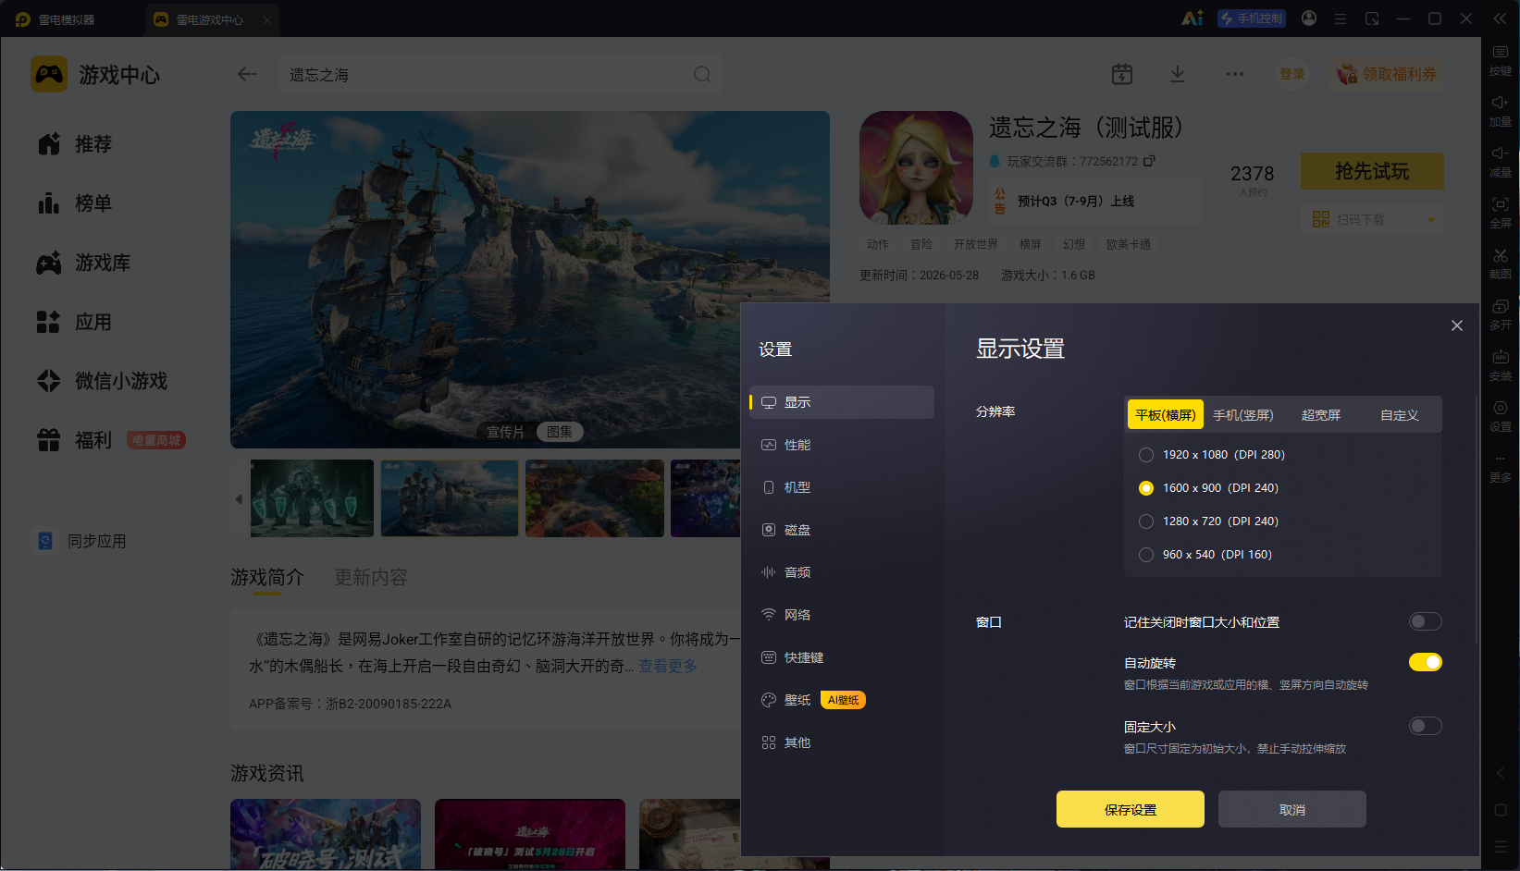The image size is (1520, 871).
Task: Click the 保存设置 save button
Action: click(1131, 809)
